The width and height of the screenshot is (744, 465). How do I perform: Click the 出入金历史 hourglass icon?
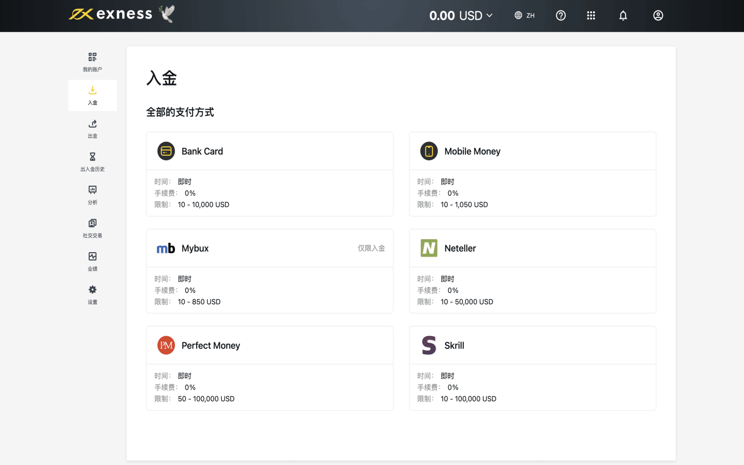coord(93,157)
